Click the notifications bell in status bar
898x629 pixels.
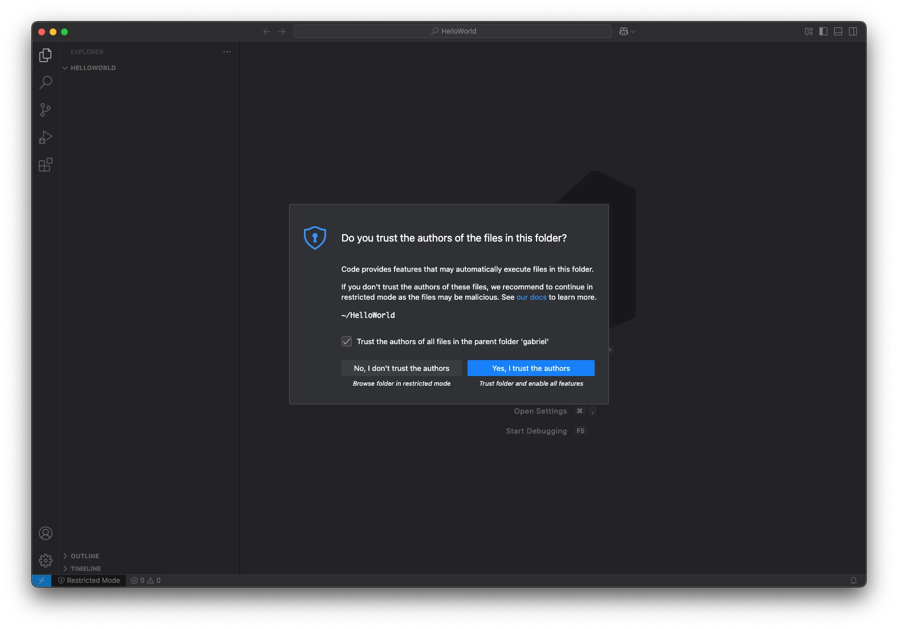(x=854, y=581)
